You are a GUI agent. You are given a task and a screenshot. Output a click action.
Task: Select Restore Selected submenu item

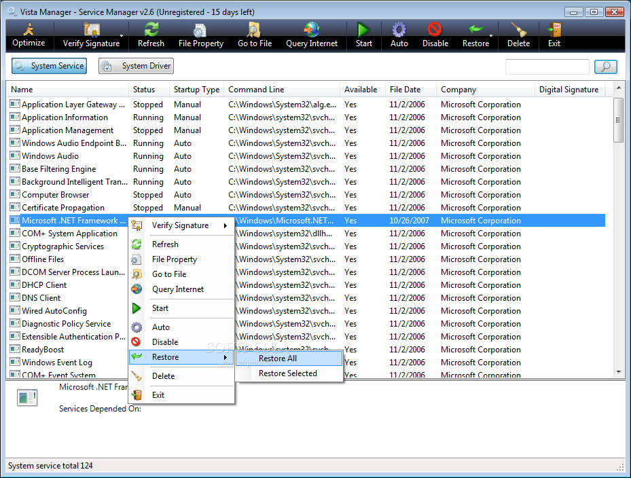[289, 373]
